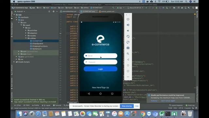This screenshot has height=118, width=209.
Task: Select MyNetwork class in tree
Action: (x=37, y=49)
